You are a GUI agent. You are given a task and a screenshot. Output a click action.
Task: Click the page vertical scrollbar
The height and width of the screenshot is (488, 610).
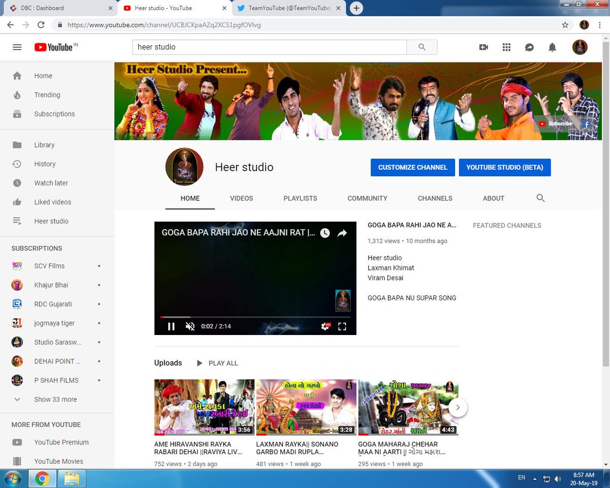point(605,203)
